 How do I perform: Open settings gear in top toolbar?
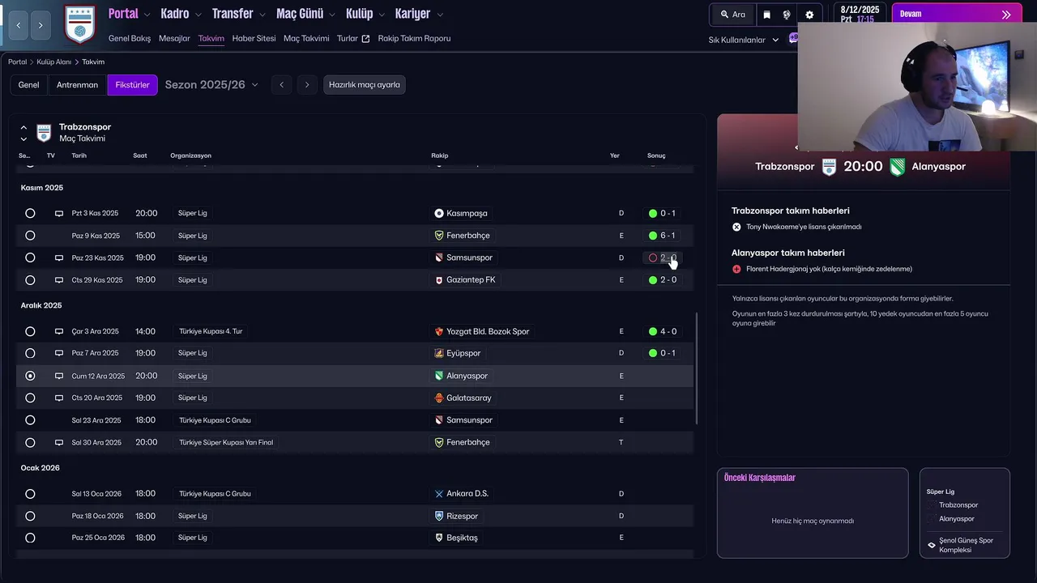pyautogui.click(x=809, y=15)
